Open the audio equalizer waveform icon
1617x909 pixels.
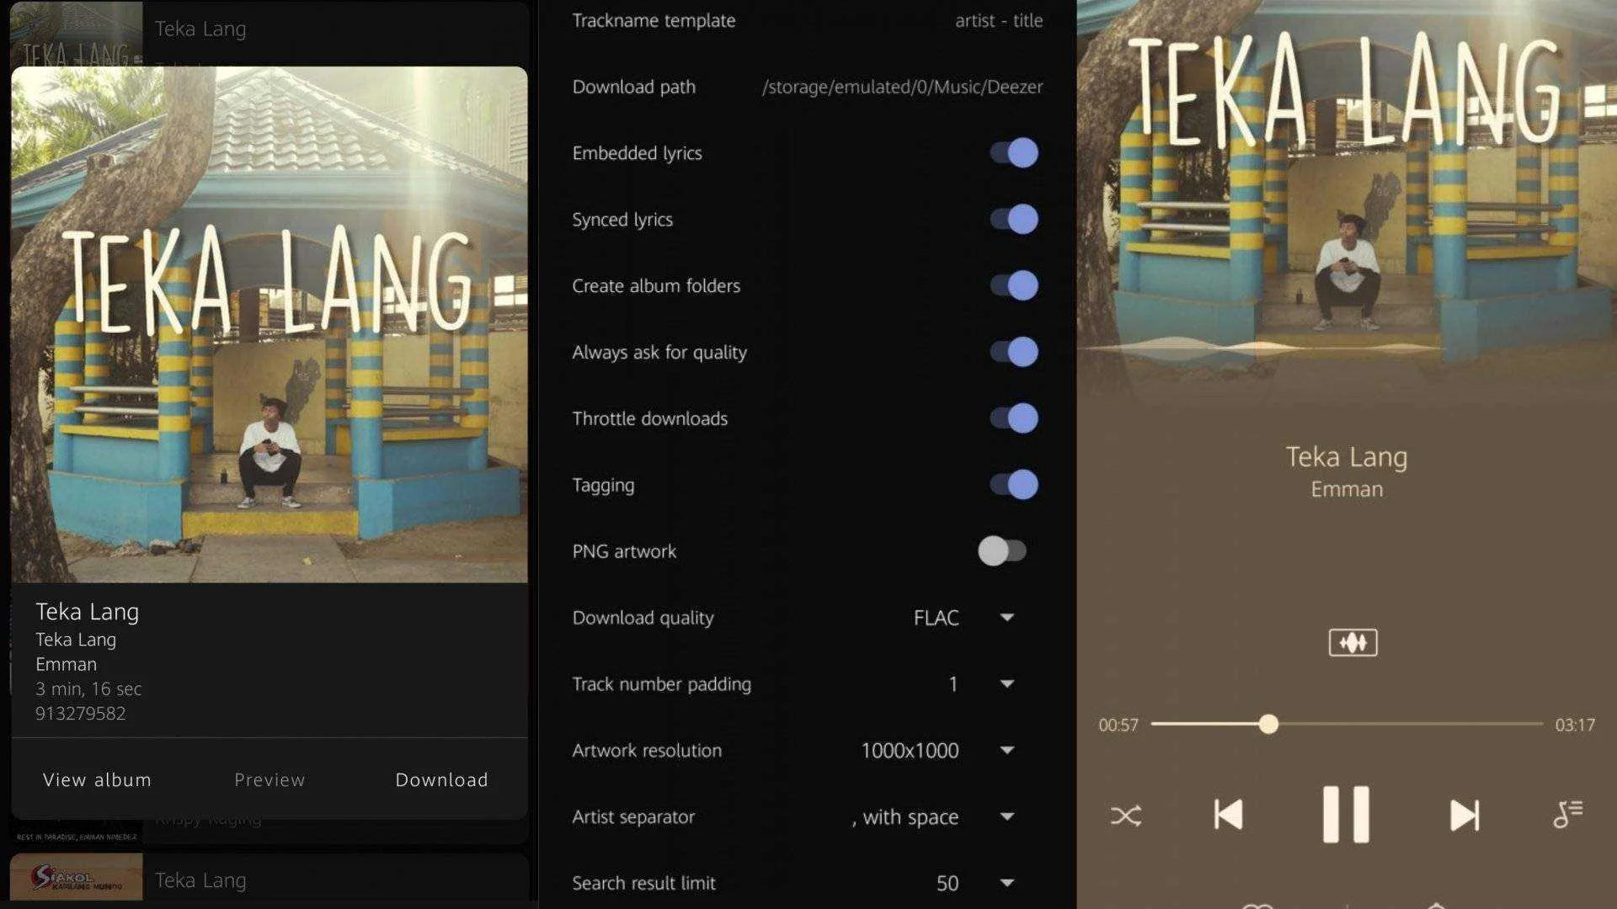coord(1353,643)
